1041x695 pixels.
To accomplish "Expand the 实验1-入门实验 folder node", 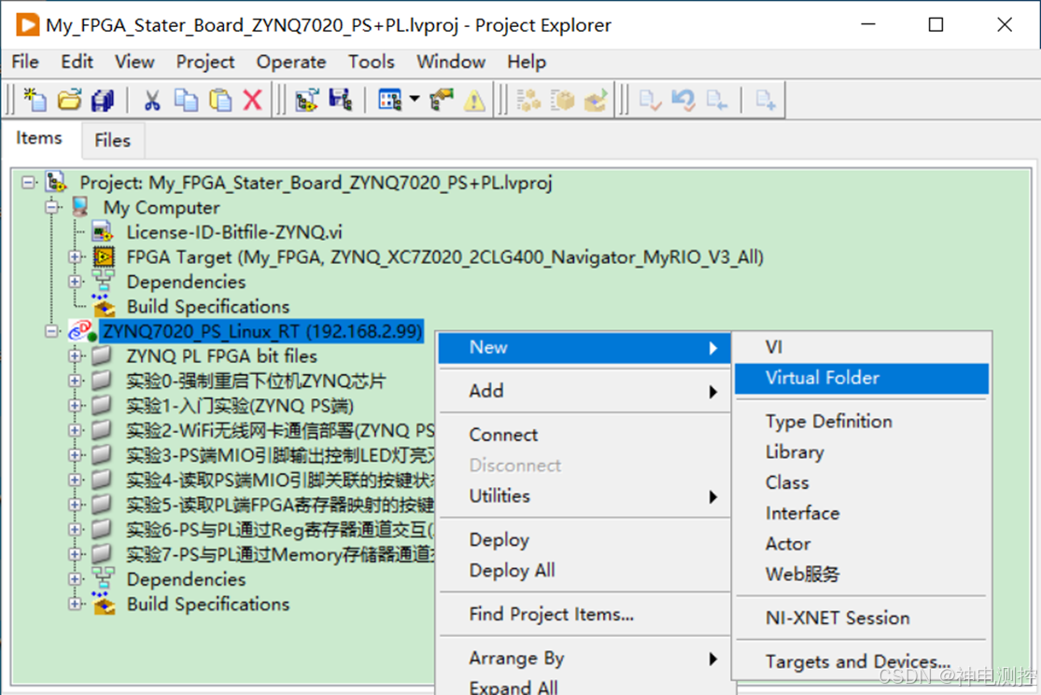I will click(x=76, y=405).
